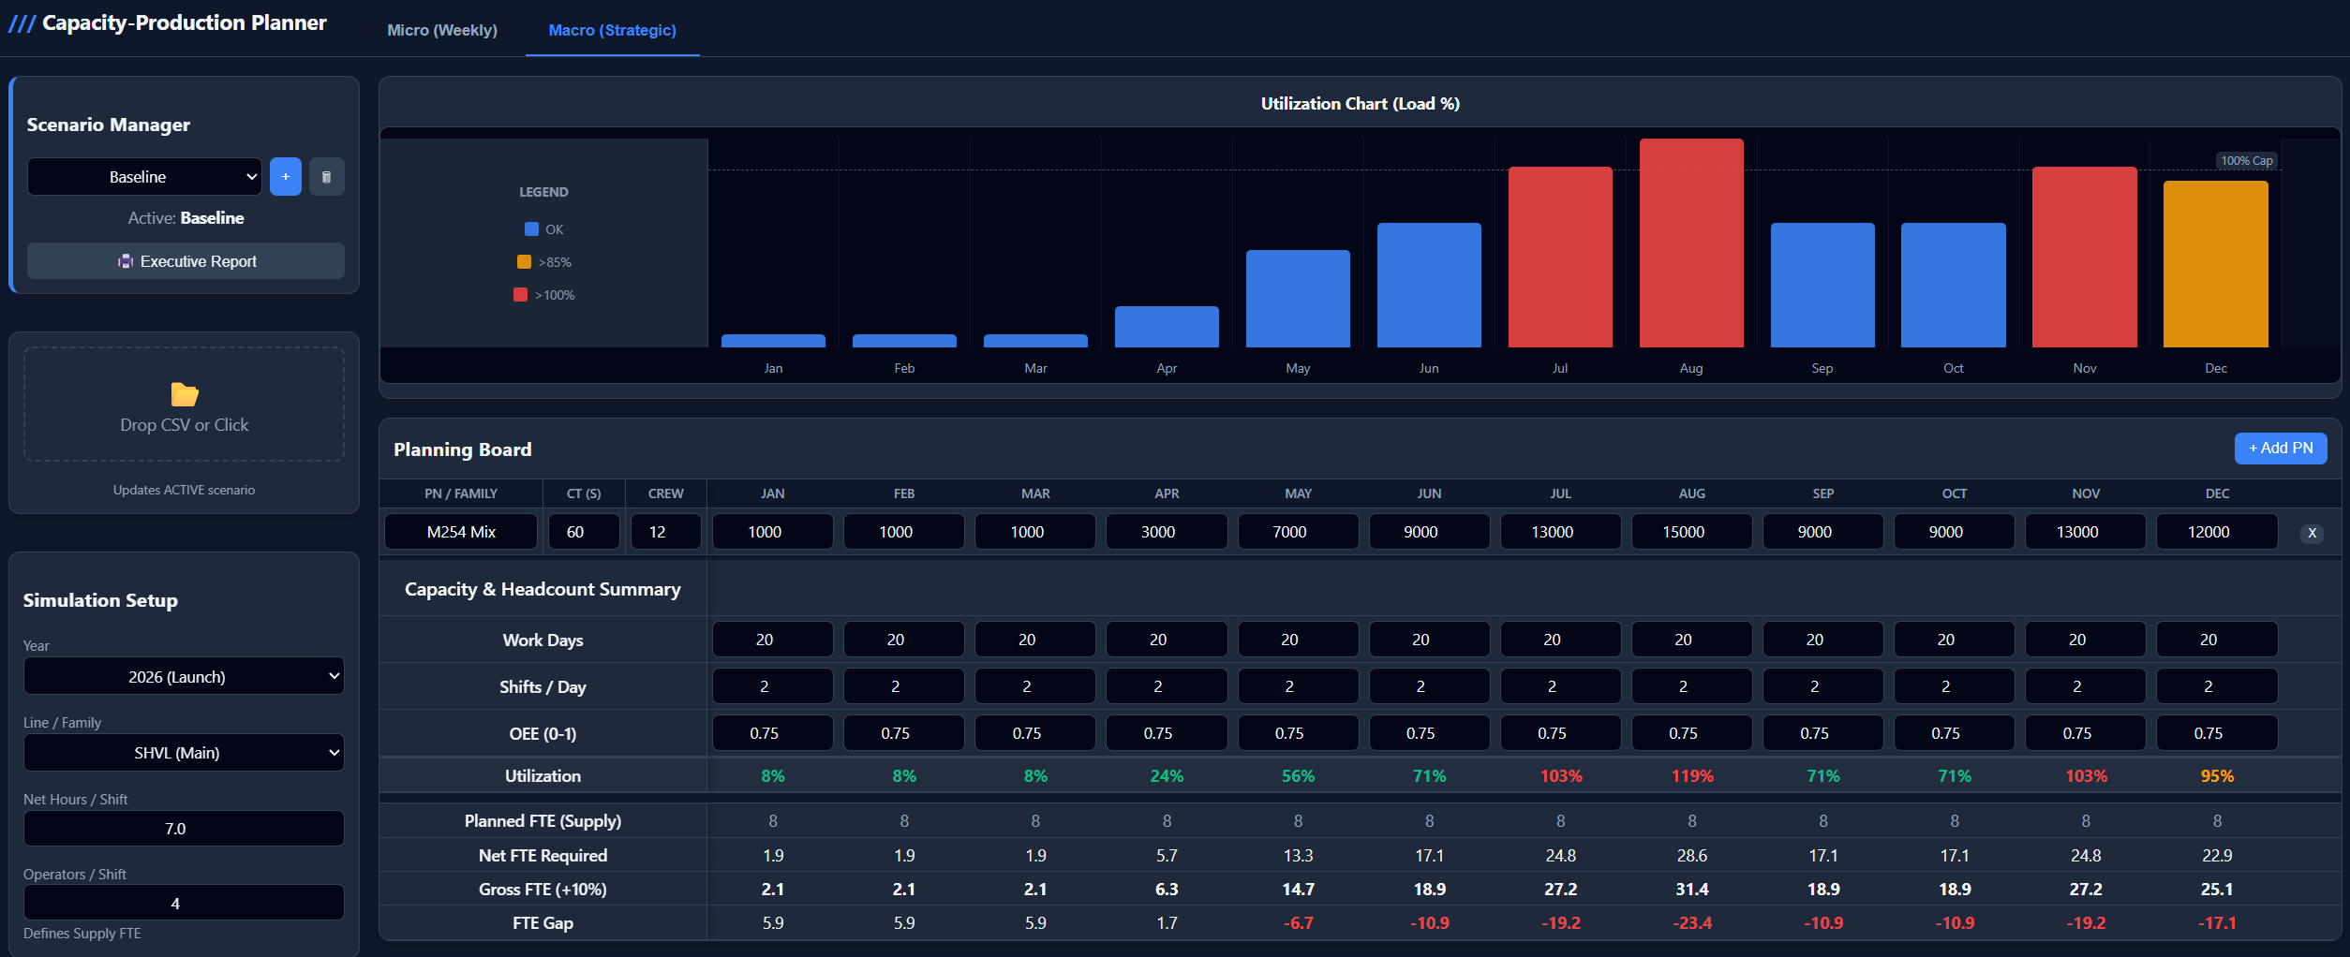Generate the Executive Report
2350x957 pixels.
(x=185, y=261)
